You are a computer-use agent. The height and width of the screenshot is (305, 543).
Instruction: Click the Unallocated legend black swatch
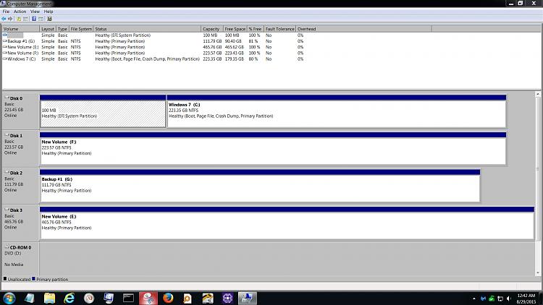[5, 279]
